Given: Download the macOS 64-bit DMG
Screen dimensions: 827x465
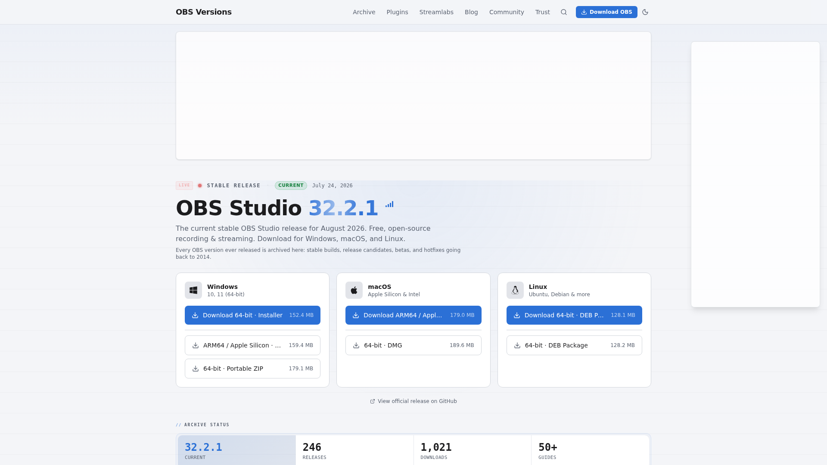Looking at the screenshot, I should pyautogui.click(x=413, y=345).
